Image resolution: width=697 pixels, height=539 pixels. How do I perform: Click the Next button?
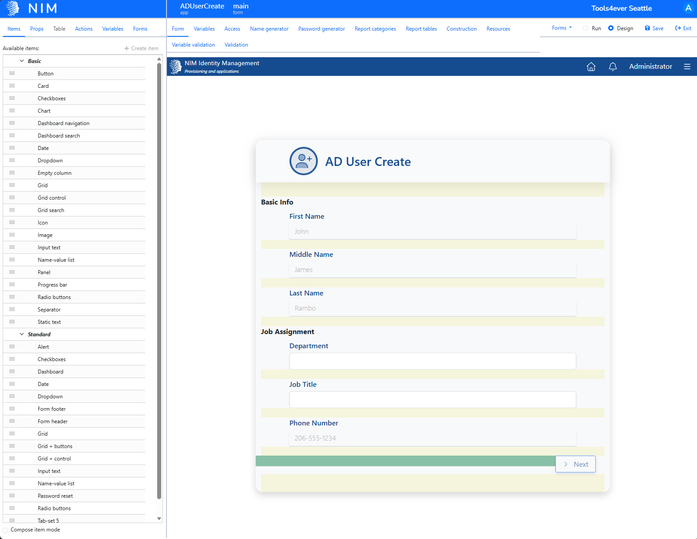575,464
